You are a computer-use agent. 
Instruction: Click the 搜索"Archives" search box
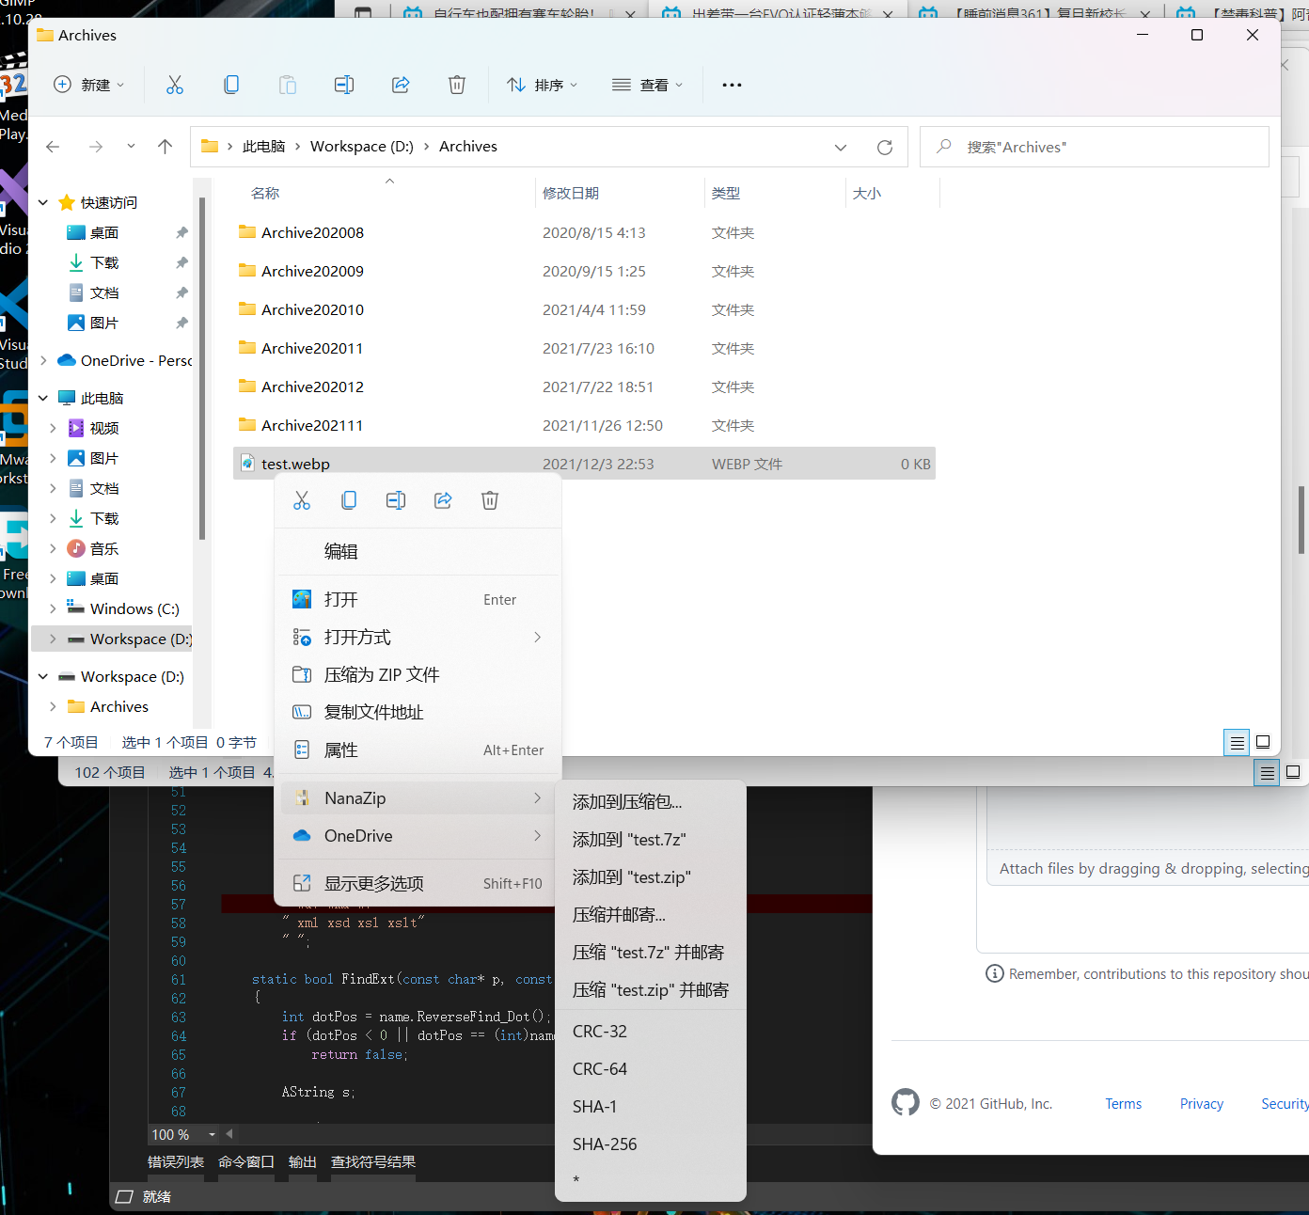coord(1094,147)
